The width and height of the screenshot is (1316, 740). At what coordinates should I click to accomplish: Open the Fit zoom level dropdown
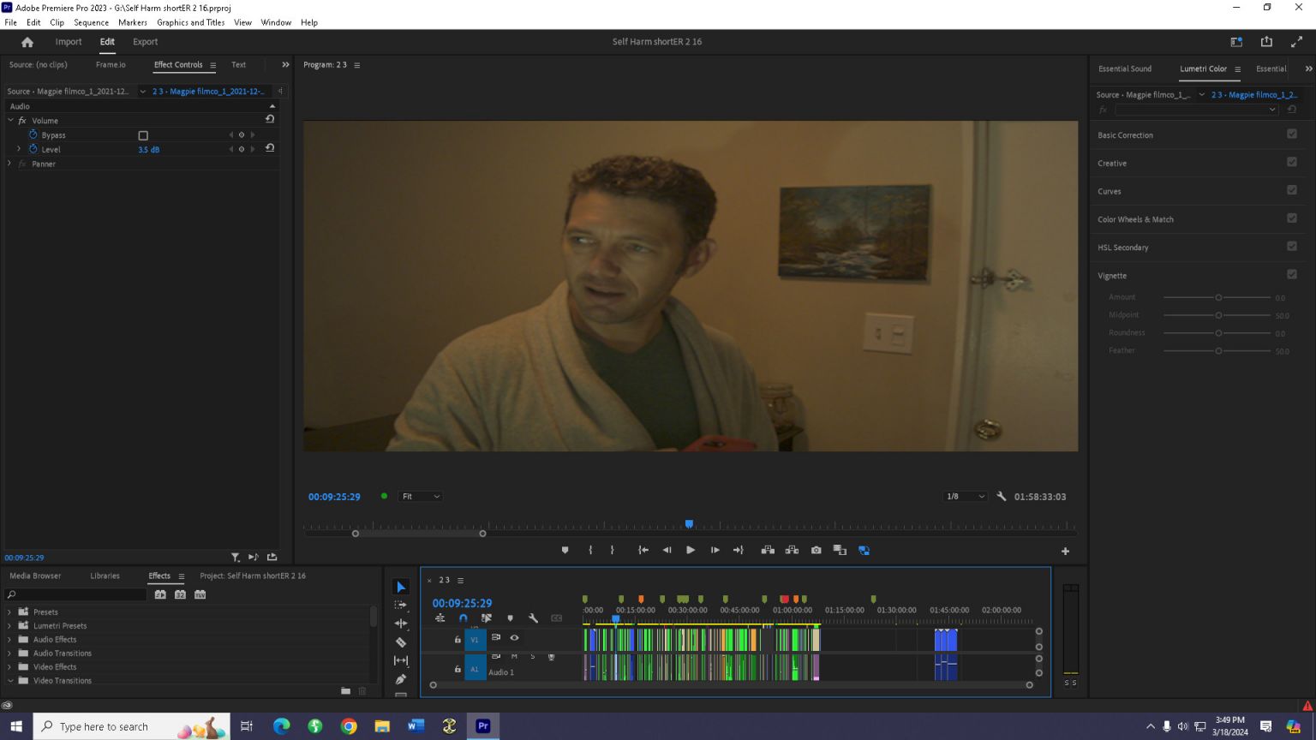(421, 497)
